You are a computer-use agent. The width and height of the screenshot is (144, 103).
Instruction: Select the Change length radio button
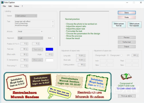(108, 55)
